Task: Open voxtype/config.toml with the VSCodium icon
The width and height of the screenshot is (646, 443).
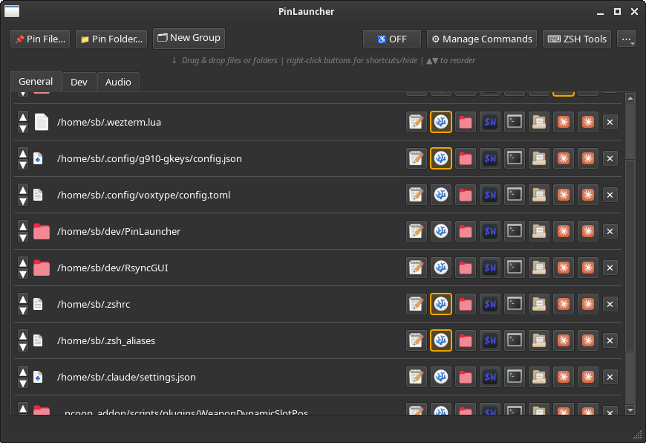Action: tap(441, 195)
